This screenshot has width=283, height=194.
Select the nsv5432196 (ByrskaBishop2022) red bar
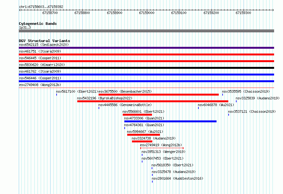tap(153, 101)
